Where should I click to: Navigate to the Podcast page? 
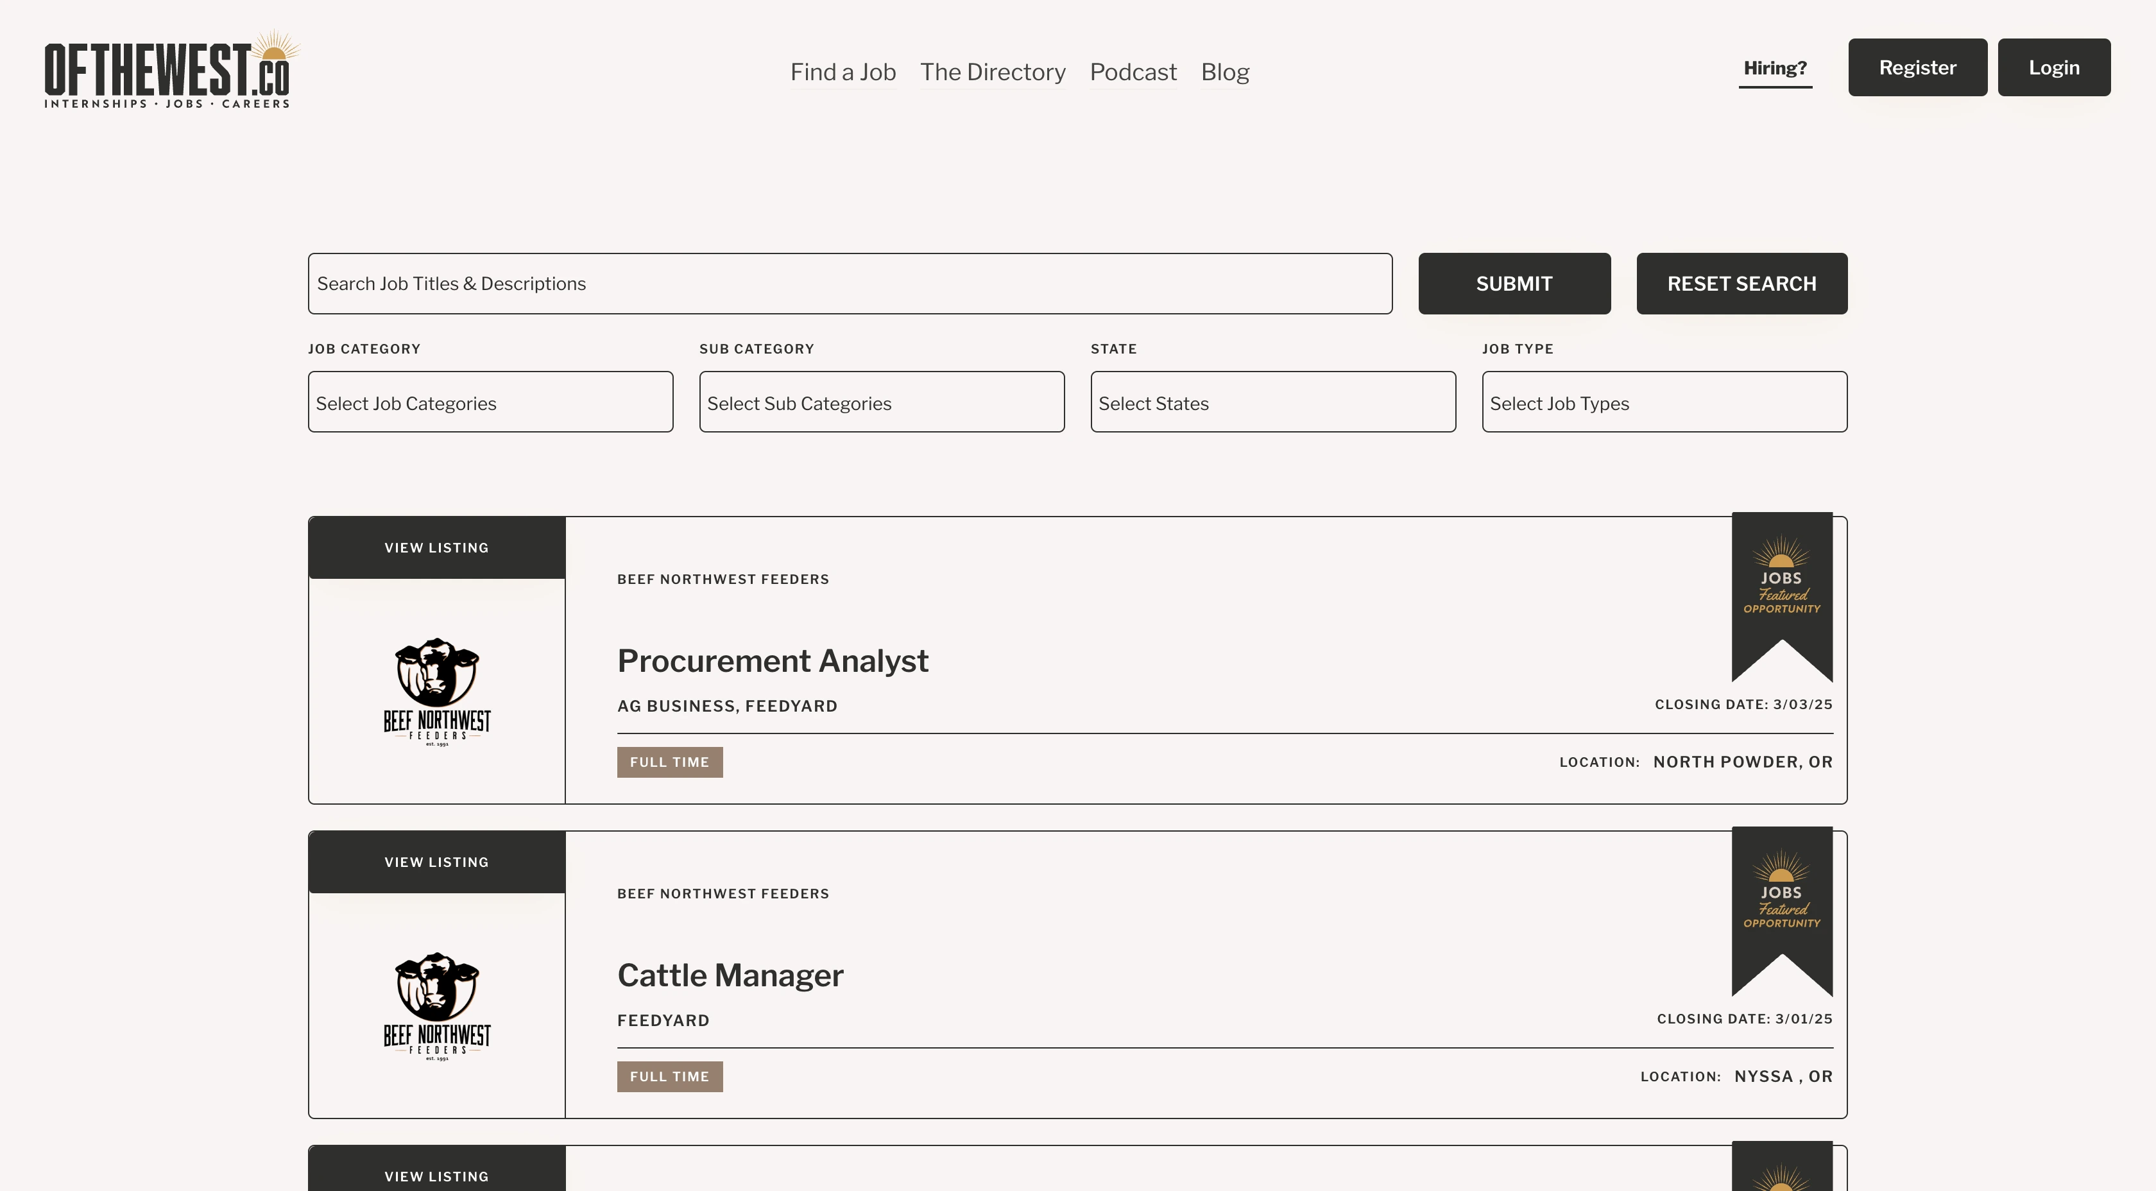[1133, 72]
